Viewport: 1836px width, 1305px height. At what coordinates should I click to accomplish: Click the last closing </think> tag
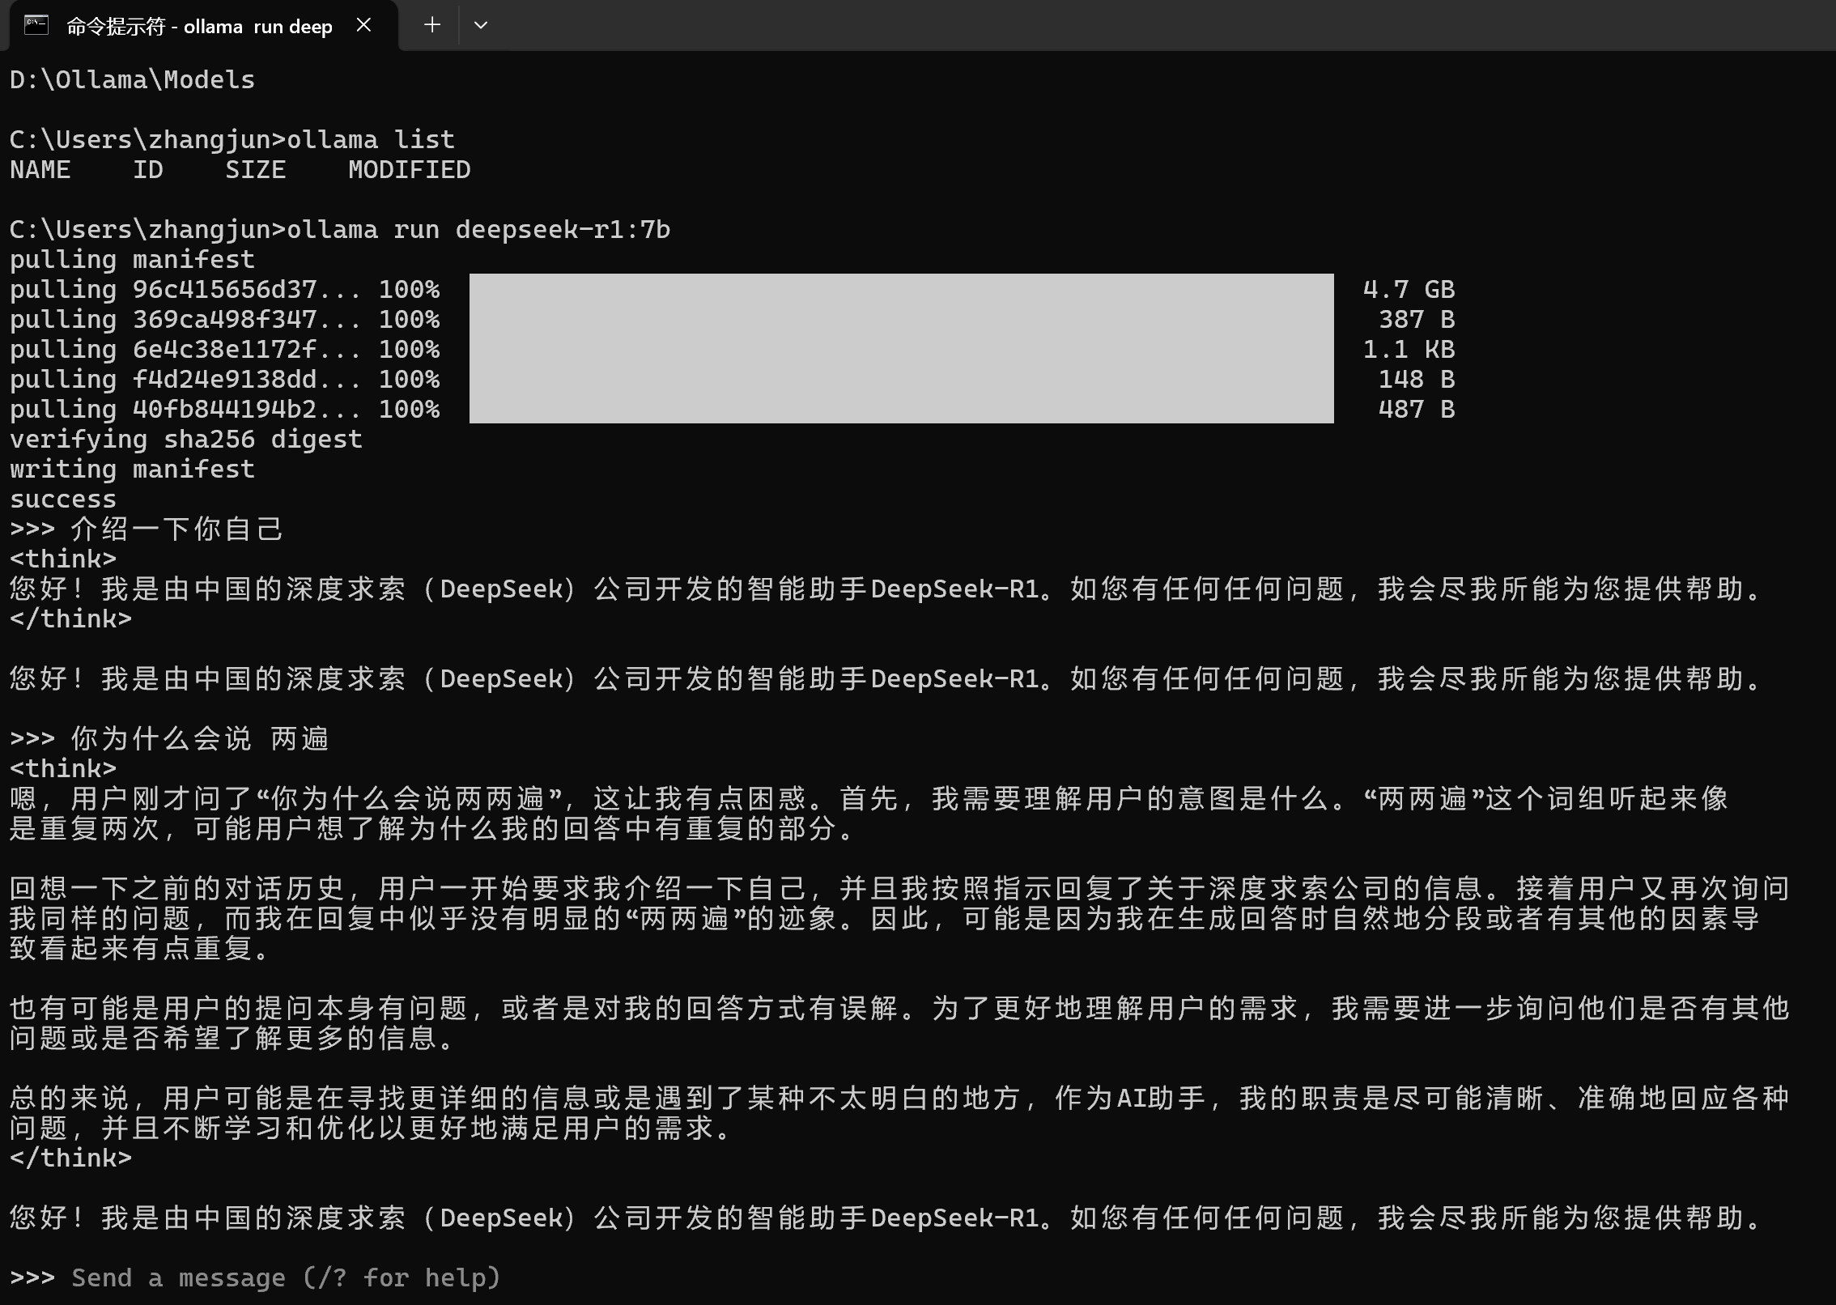70,1158
